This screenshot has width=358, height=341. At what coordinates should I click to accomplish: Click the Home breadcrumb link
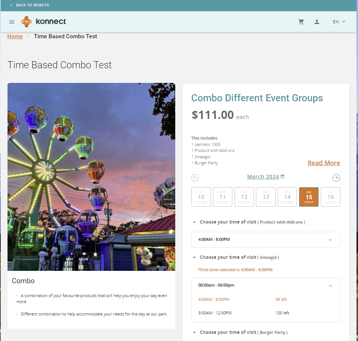click(15, 36)
